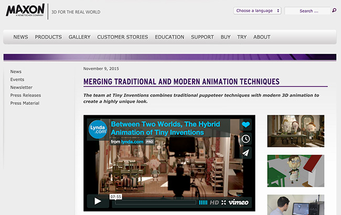Open the GALLERY menu
Screen dimensions: 341x215
tap(80, 37)
